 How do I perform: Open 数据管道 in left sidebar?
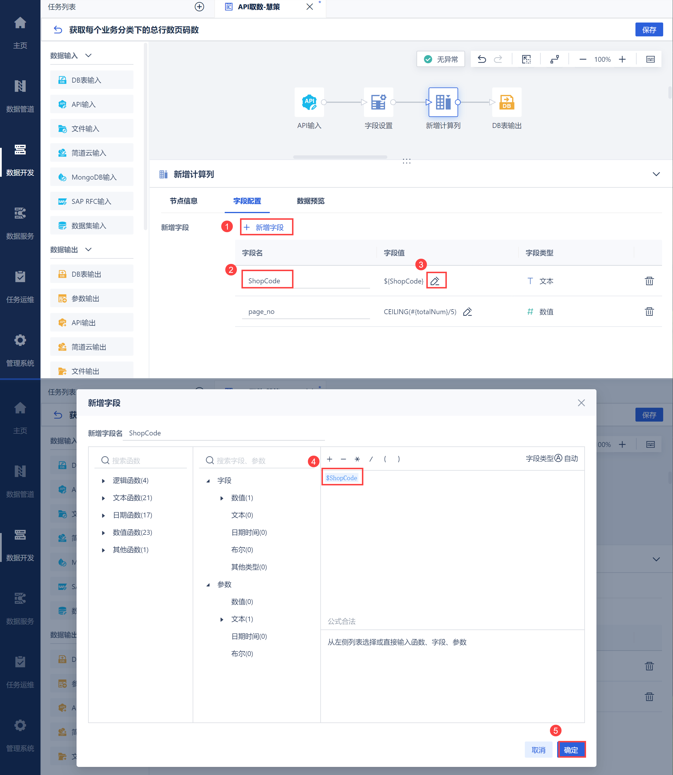pos(20,96)
